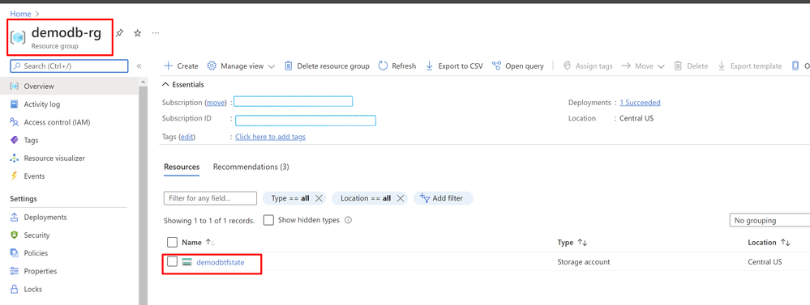The image size is (810, 305).
Task: Open the demodbtfstate storage account link
Action: (x=221, y=262)
